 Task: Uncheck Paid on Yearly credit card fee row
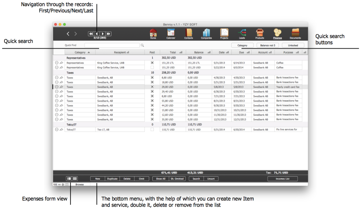(x=152, y=87)
